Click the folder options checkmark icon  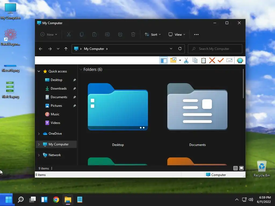[x=173, y=60]
